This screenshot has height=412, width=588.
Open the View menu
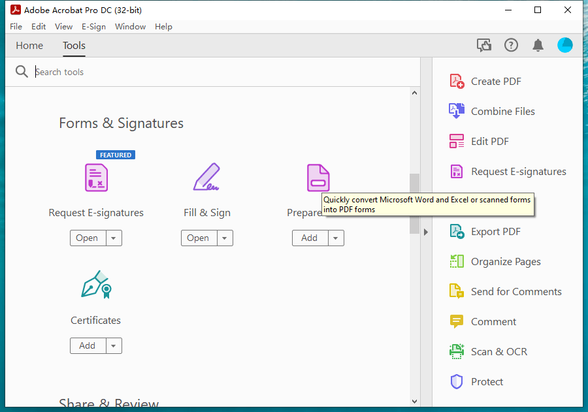tap(64, 27)
